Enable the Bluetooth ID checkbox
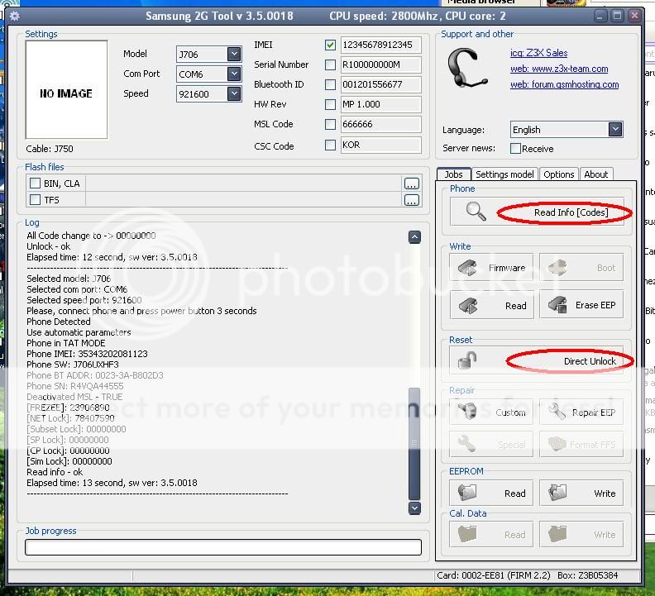The width and height of the screenshot is (655, 596). tap(330, 84)
